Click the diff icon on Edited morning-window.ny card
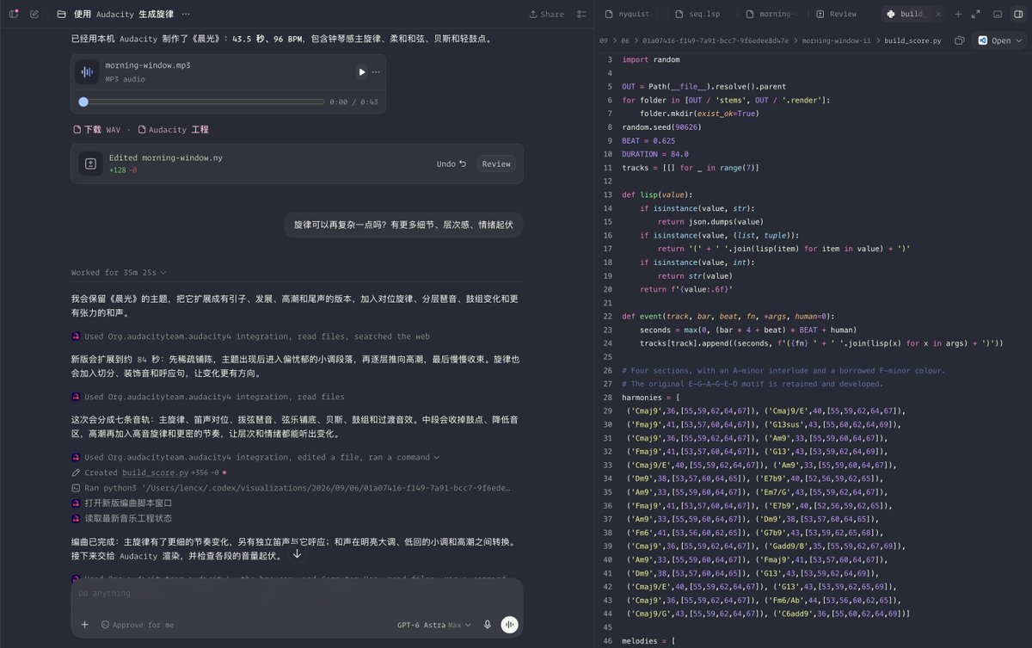 90,164
